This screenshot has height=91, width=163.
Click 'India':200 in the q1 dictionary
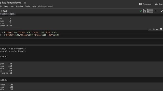(x=38, y=32)
